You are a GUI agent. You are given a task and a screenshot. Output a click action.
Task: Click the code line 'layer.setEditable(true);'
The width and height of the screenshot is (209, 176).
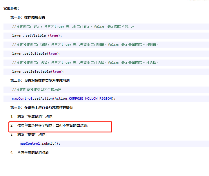pos(37,53)
